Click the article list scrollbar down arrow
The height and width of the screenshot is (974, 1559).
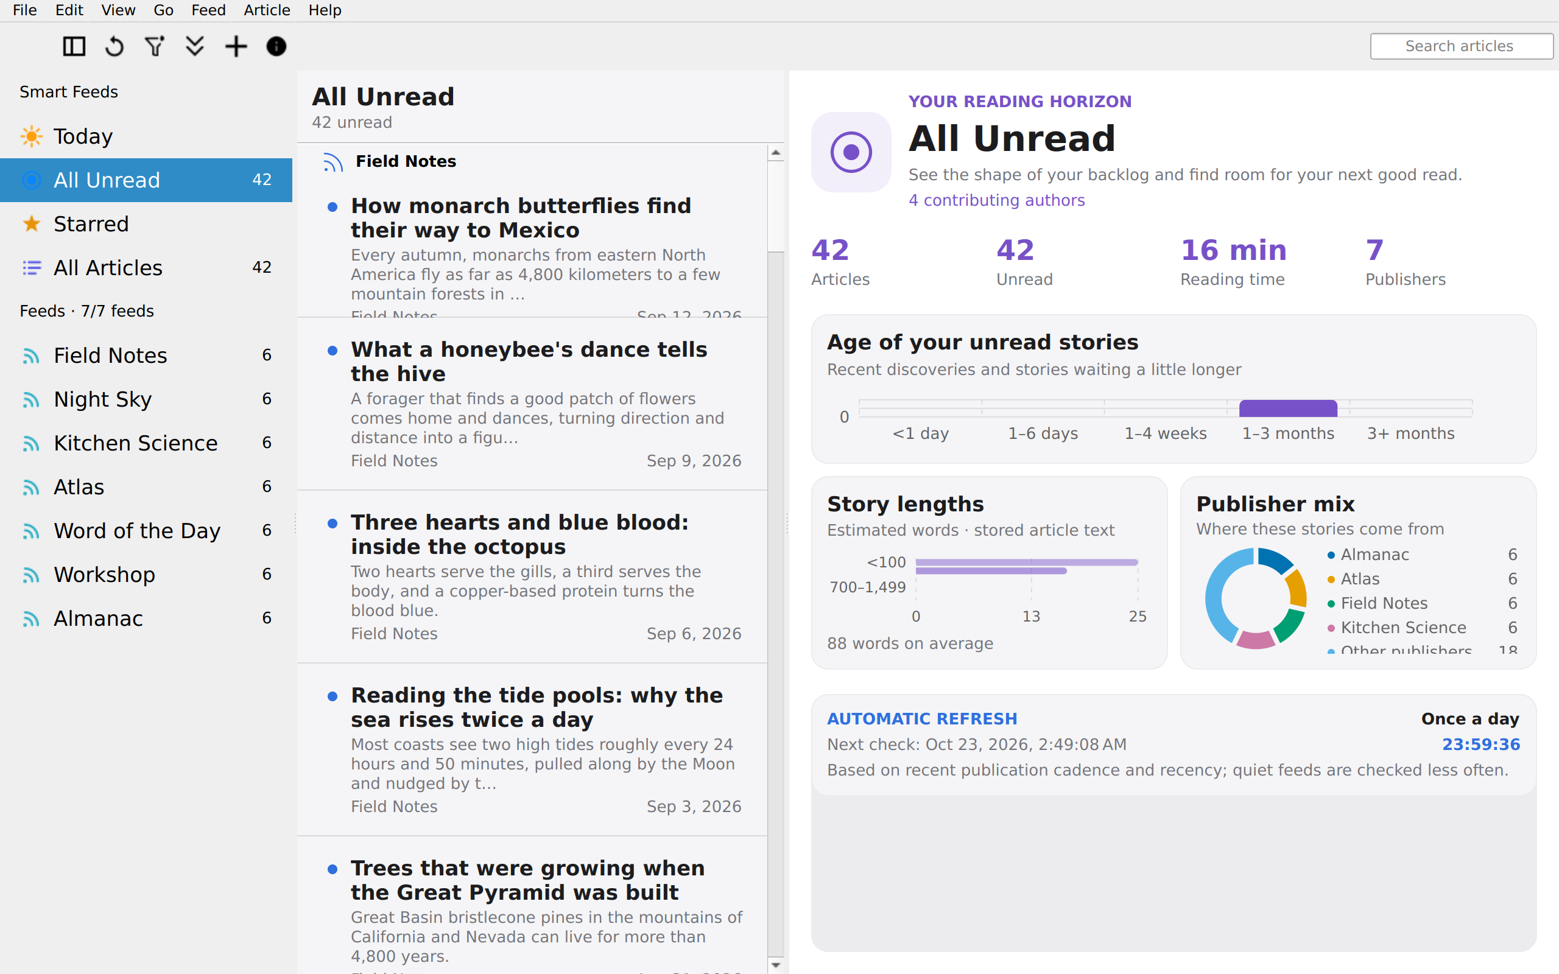(776, 965)
